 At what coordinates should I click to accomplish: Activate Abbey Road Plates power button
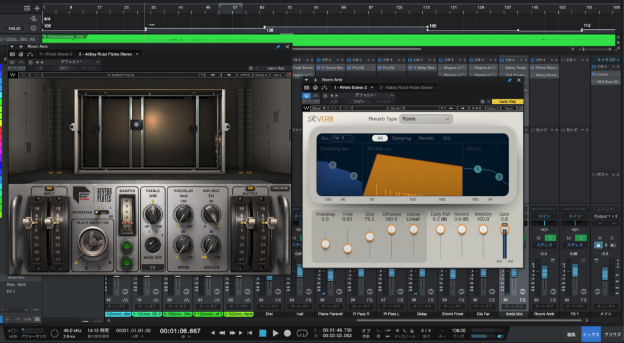(x=12, y=62)
